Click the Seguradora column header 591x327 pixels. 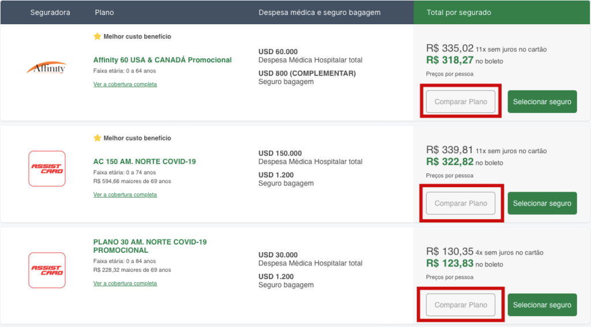[x=49, y=12]
